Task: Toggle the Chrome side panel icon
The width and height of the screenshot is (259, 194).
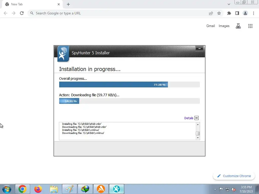Action: coord(237,13)
